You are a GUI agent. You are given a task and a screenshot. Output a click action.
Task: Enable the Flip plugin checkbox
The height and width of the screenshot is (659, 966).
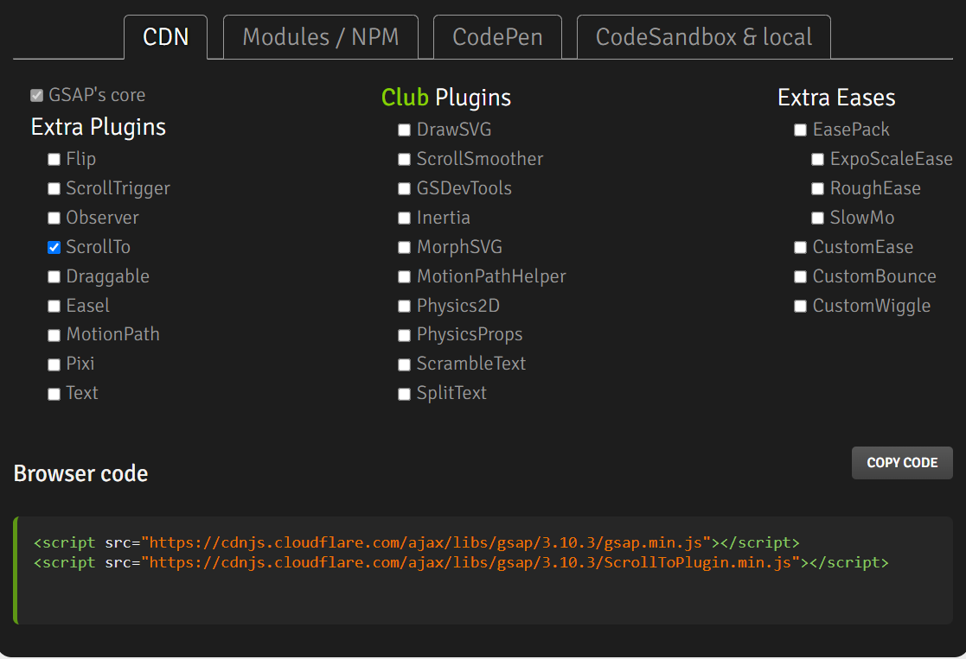pyautogui.click(x=54, y=160)
